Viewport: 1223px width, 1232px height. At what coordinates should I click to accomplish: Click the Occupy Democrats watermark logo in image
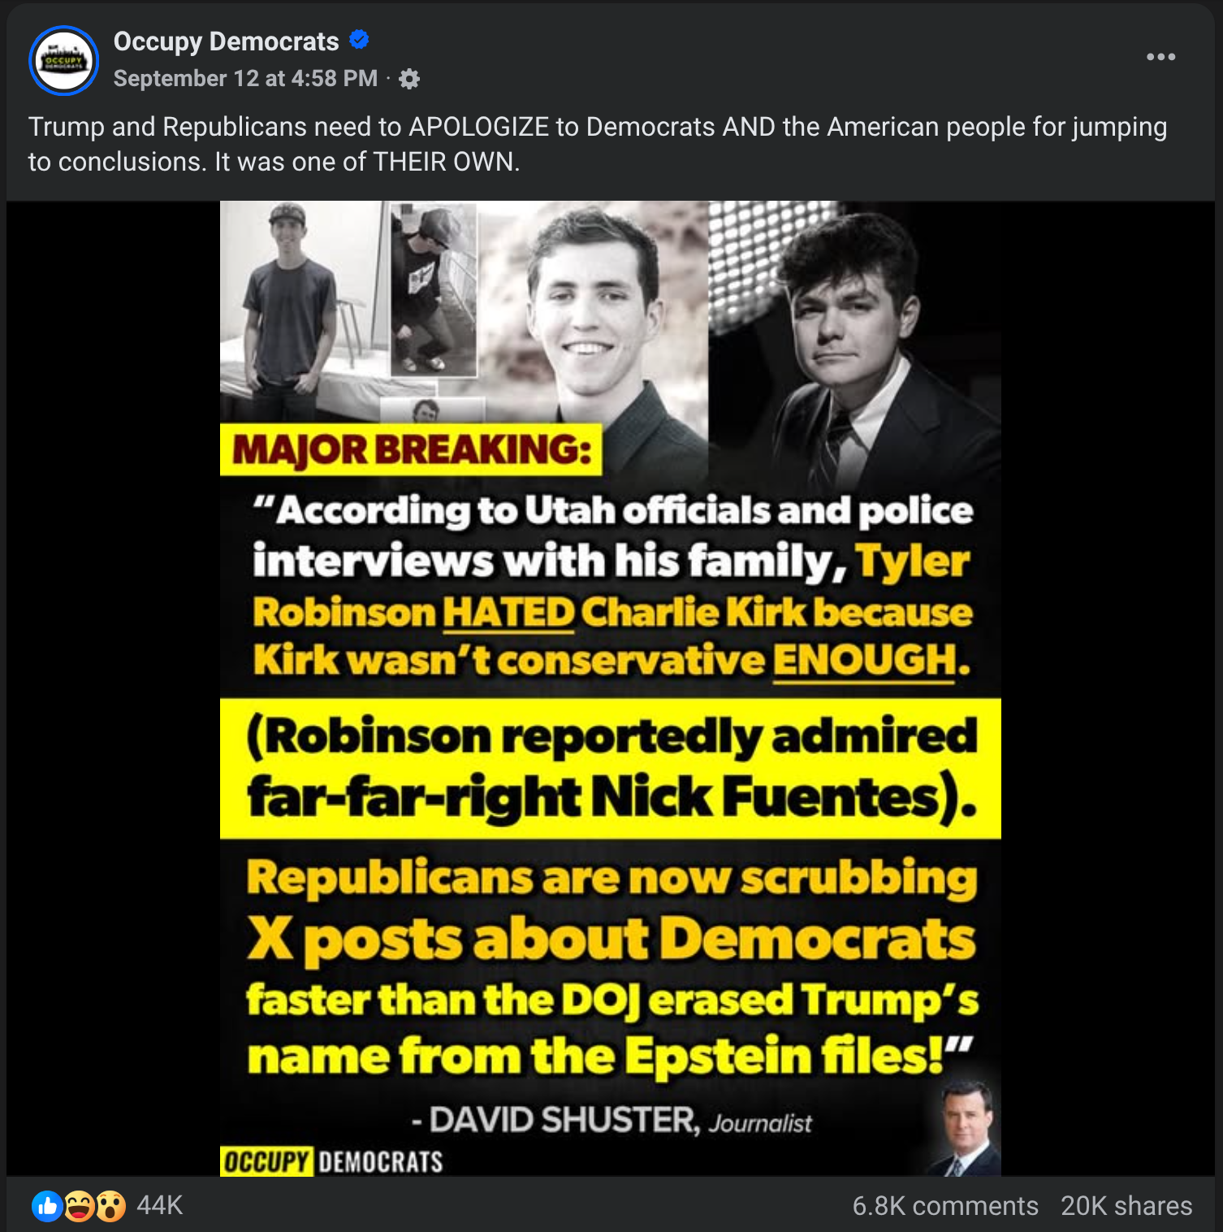pos(333,1161)
